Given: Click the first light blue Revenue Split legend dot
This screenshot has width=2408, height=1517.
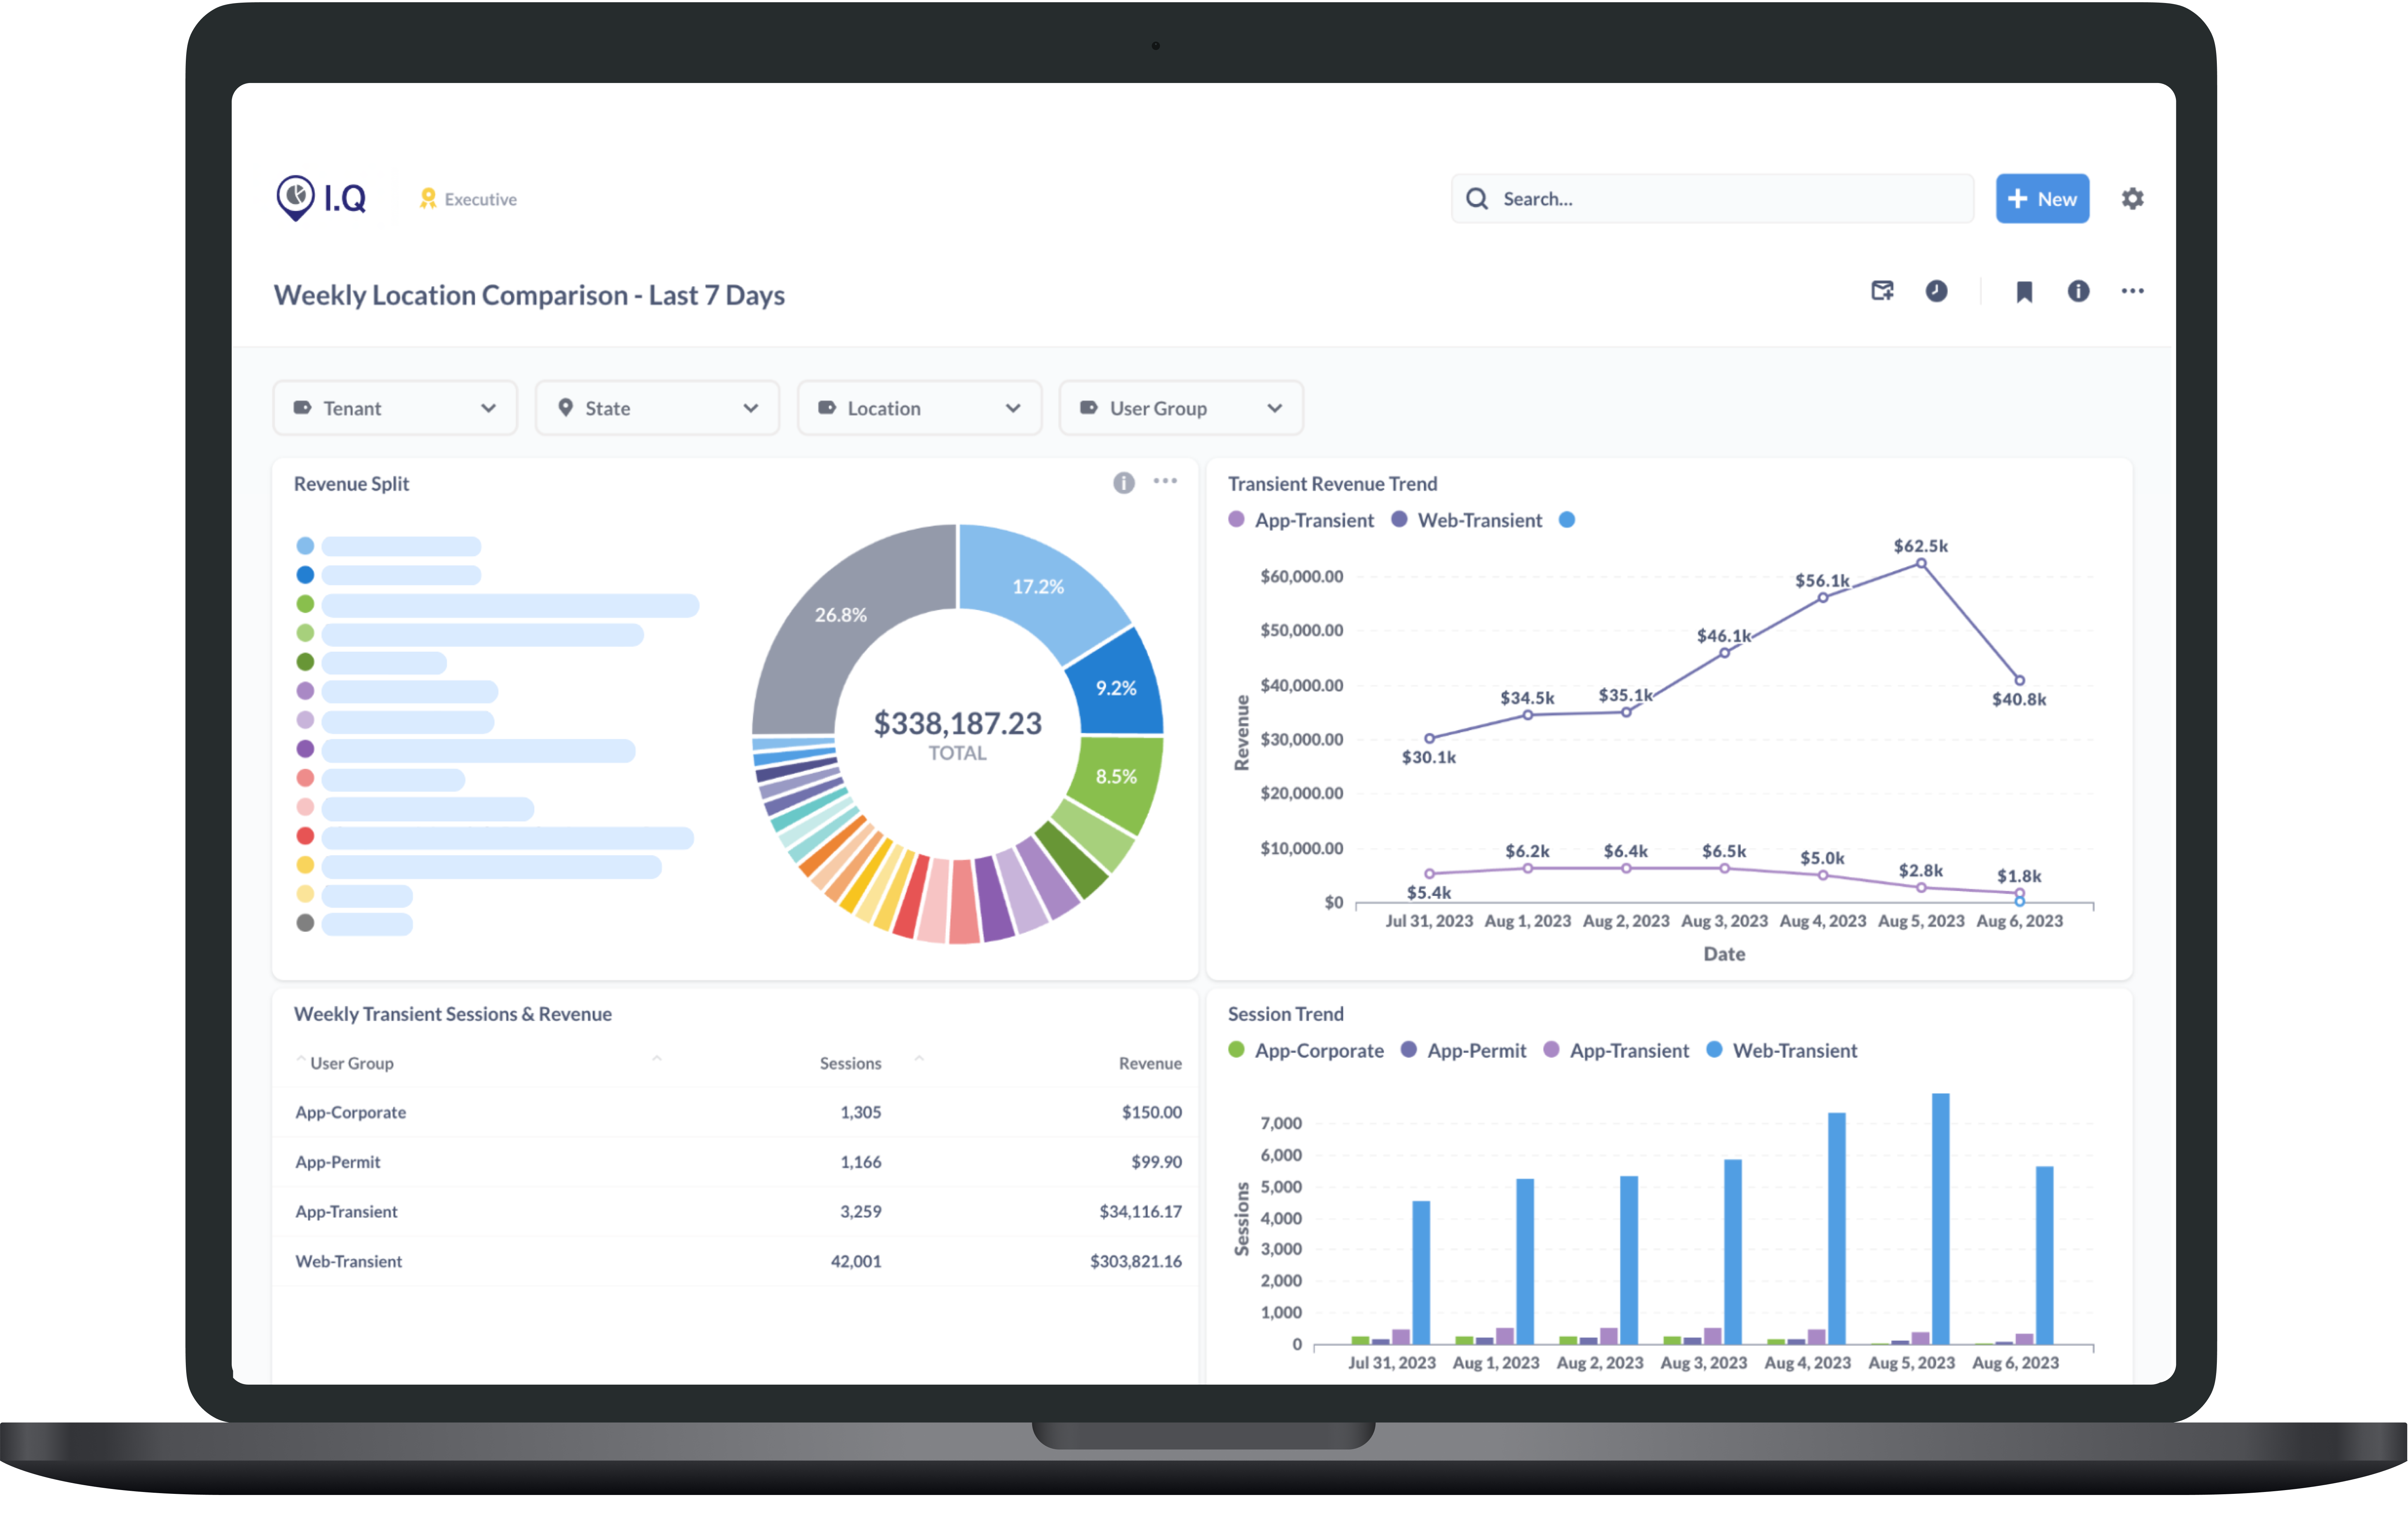Looking at the screenshot, I should pyautogui.click(x=305, y=546).
